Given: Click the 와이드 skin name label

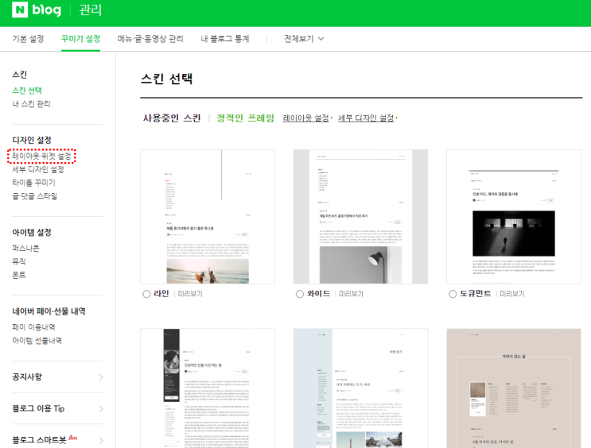Looking at the screenshot, I should 318,294.
